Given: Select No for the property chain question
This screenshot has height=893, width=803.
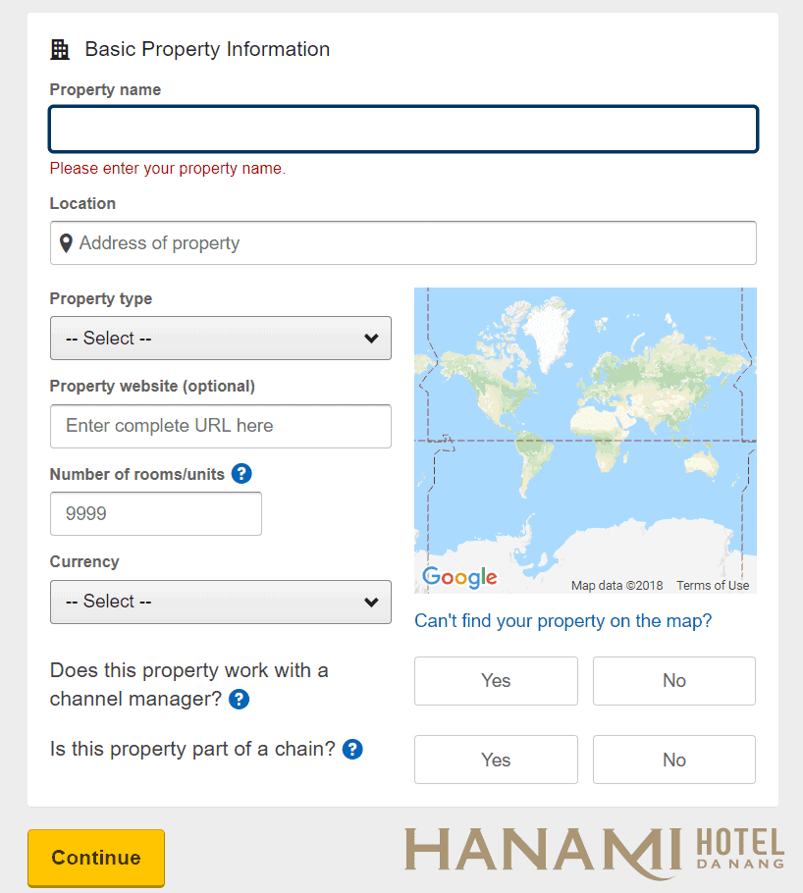Looking at the screenshot, I should tap(673, 759).
